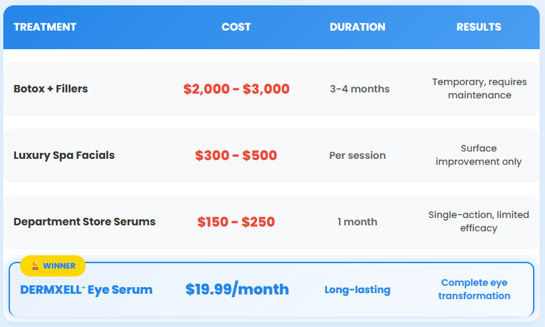Click 'Single-action, limited efficacy' result text
The height and width of the screenshot is (327, 545).
click(x=479, y=221)
